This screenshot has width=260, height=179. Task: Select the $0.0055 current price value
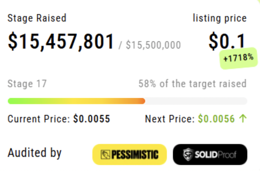92,119
